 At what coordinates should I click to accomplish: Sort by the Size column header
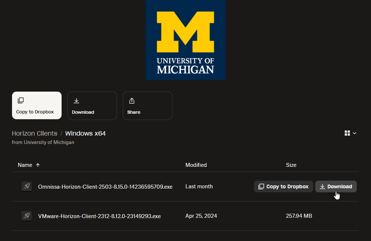point(291,165)
